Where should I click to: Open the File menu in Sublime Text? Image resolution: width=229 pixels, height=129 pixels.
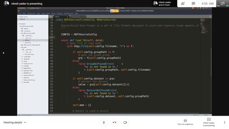(x=20, y=14)
